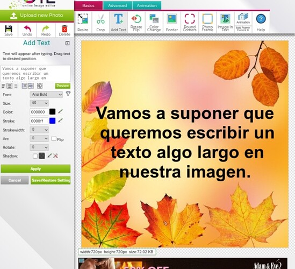Enable the Flip checkbox
The image size is (295, 269).
coord(54,139)
